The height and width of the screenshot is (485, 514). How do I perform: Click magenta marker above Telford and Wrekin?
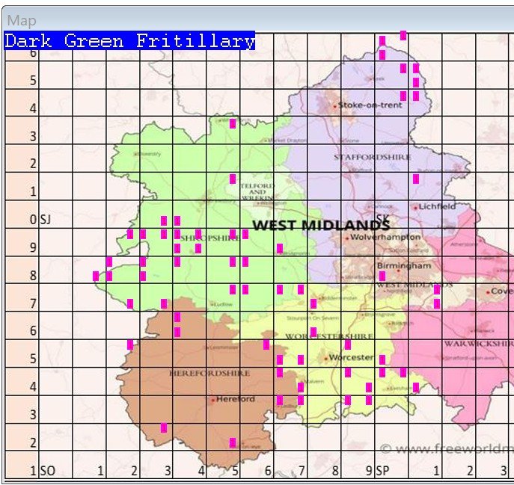[233, 179]
